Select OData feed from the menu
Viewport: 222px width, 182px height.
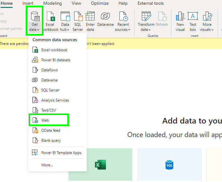[x=58, y=130]
